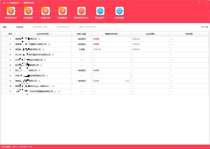The width and height of the screenshot is (210, 149).
Task: Click the 增值税及附加税 column header
Action: (x=111, y=34)
